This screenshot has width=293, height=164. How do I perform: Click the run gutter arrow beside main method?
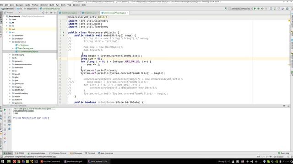click(63, 36)
